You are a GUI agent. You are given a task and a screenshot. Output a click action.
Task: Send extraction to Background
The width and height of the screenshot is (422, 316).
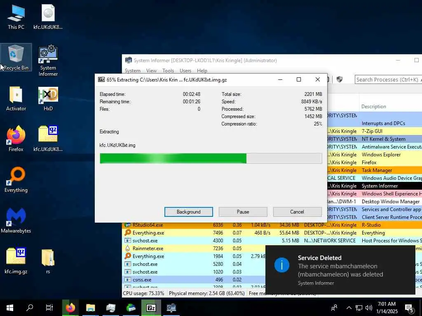[189, 212]
